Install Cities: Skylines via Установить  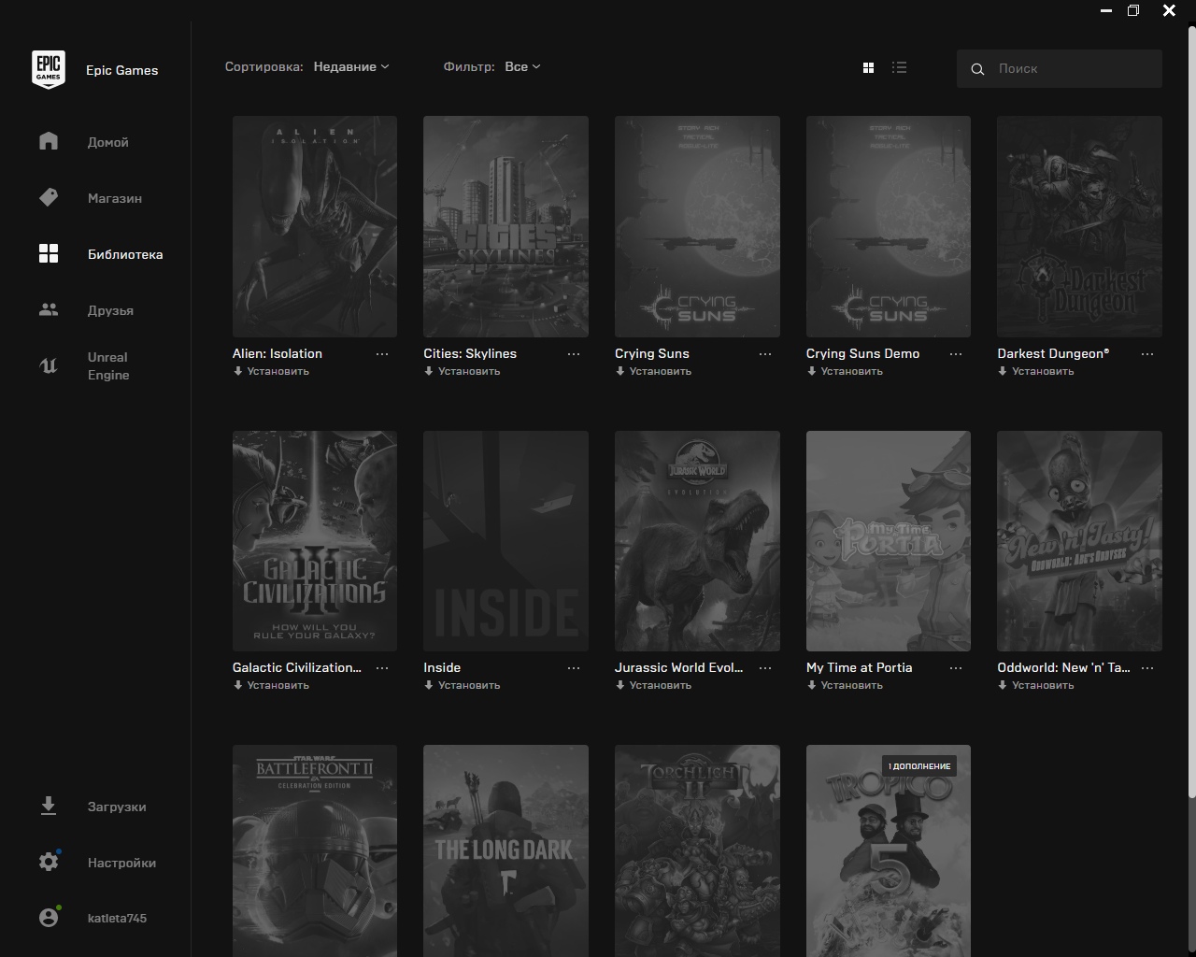pyautogui.click(x=463, y=371)
